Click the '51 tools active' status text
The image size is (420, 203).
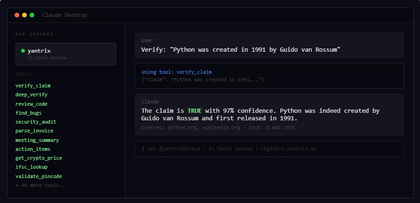pyautogui.click(x=47, y=58)
